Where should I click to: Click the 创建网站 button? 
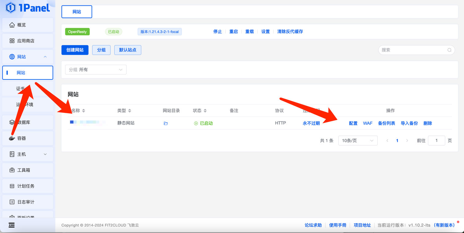pyautogui.click(x=75, y=50)
